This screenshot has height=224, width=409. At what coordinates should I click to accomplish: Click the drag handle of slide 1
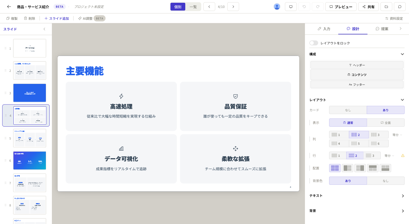pyautogui.click(x=5, y=48)
